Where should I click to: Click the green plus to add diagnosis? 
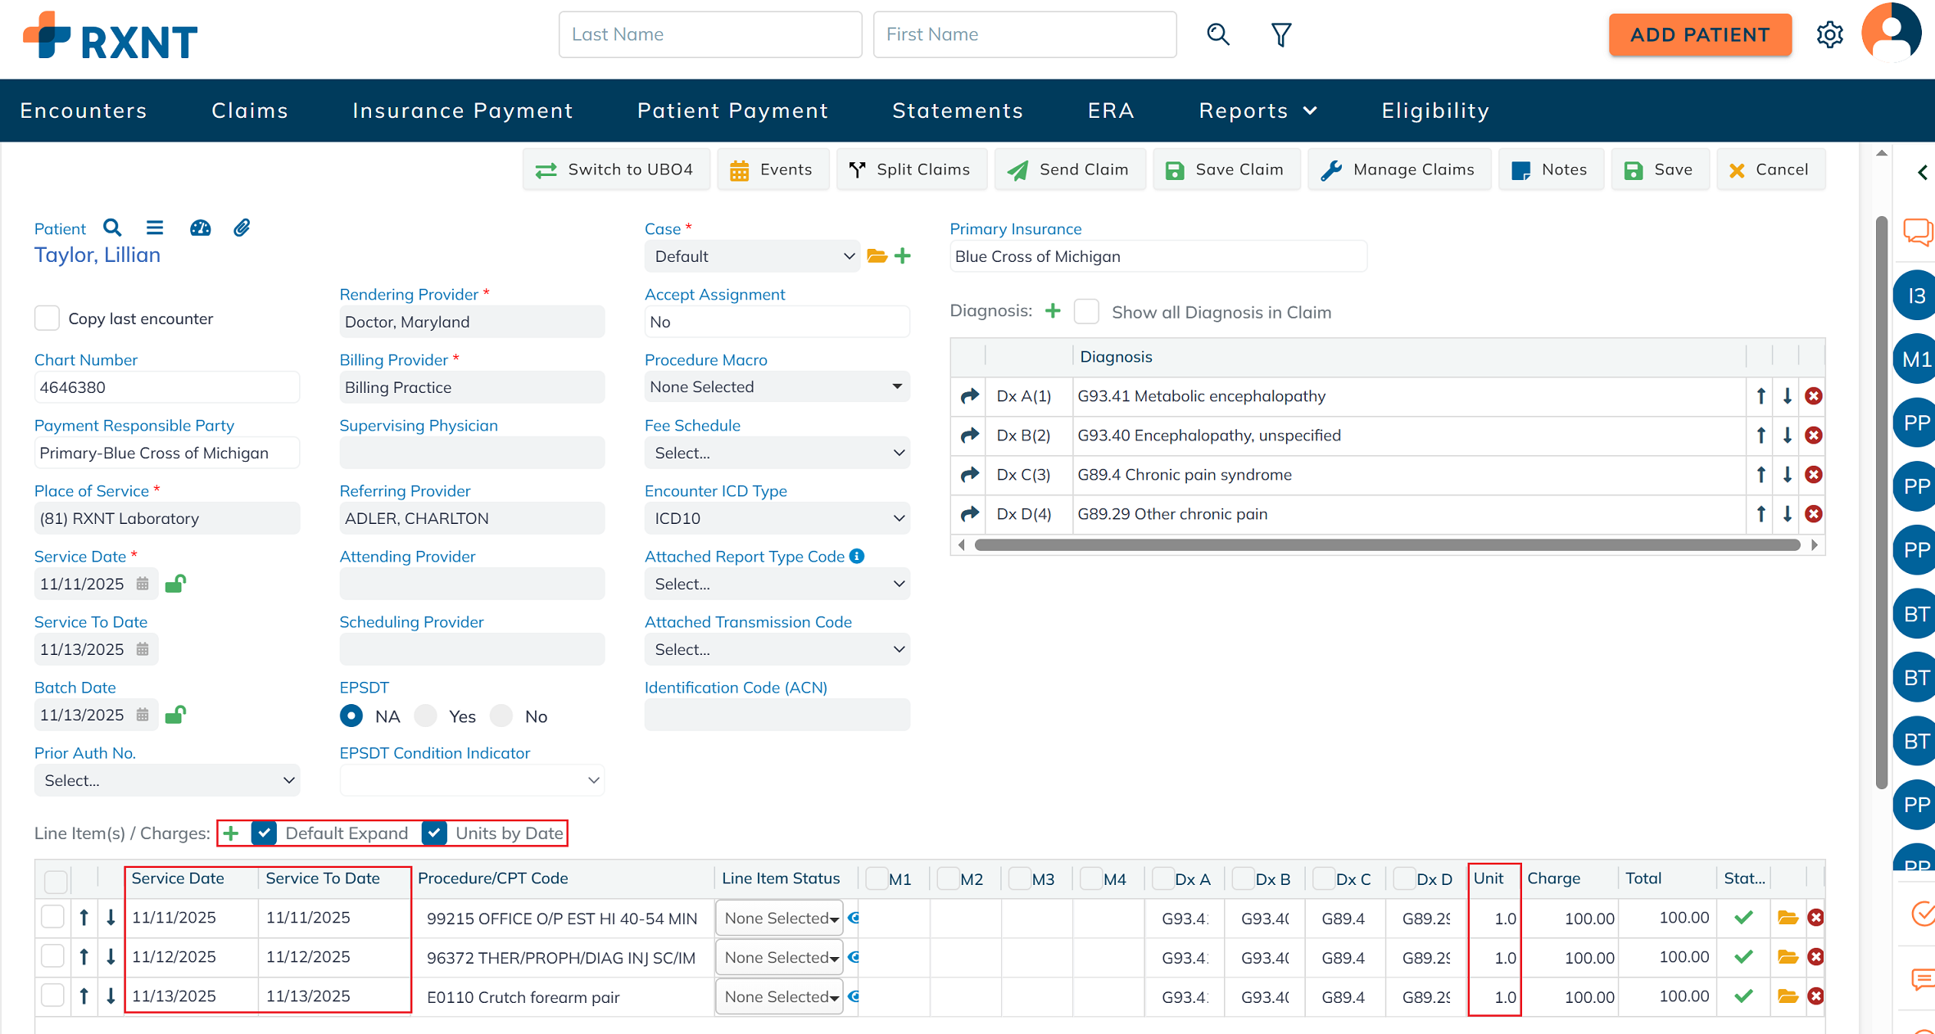click(x=1053, y=311)
